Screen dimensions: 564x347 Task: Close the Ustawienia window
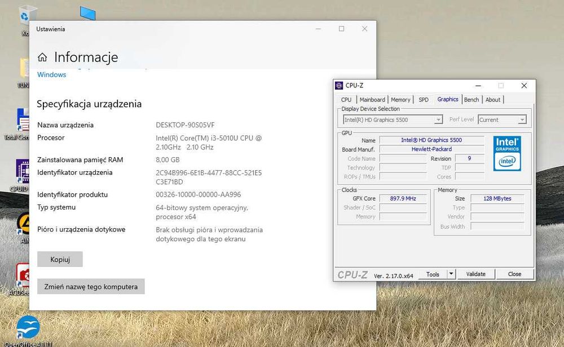pos(364,29)
